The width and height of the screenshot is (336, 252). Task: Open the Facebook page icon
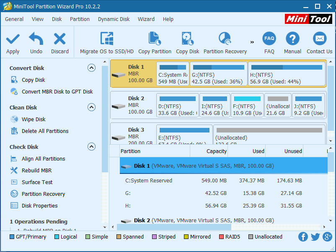click(303, 237)
